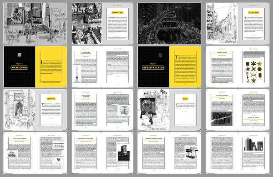Open the dark night aerial city spread

[169, 24]
